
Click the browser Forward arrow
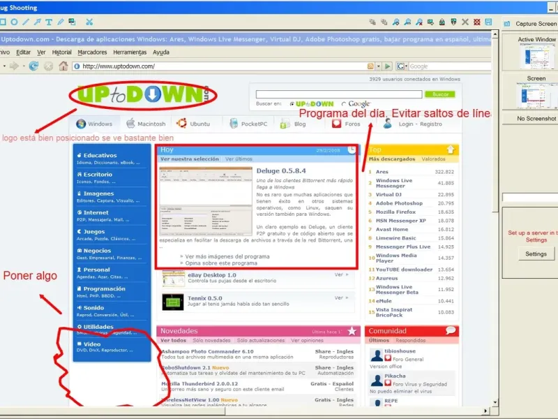click(x=14, y=66)
